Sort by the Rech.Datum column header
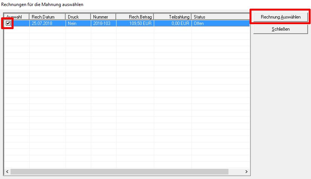 tap(47, 17)
